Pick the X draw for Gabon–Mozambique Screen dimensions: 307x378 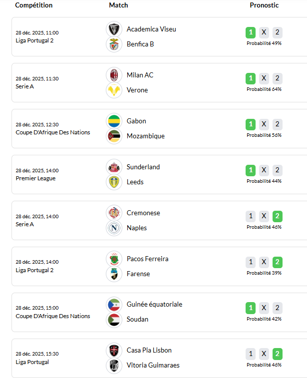click(x=264, y=124)
